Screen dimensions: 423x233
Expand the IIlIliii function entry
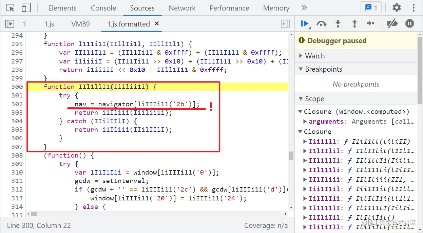coord(305,179)
